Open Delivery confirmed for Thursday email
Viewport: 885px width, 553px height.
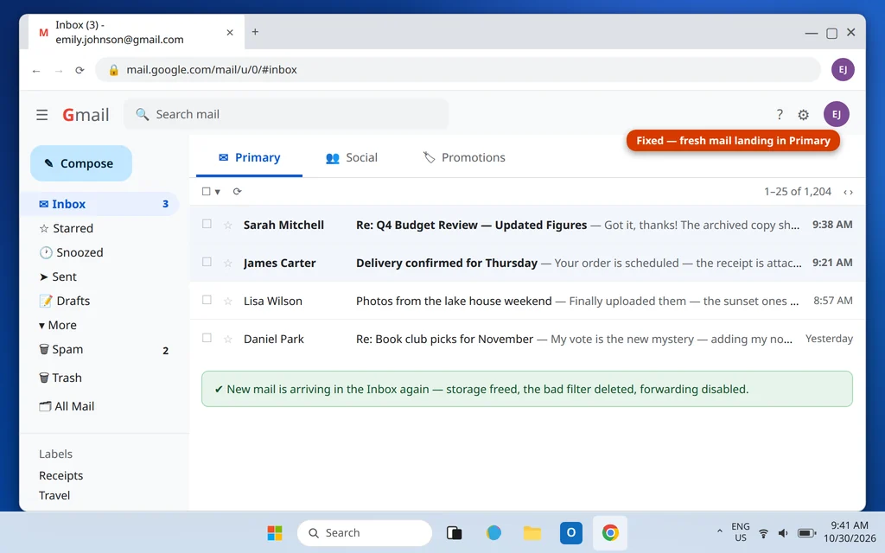447,263
